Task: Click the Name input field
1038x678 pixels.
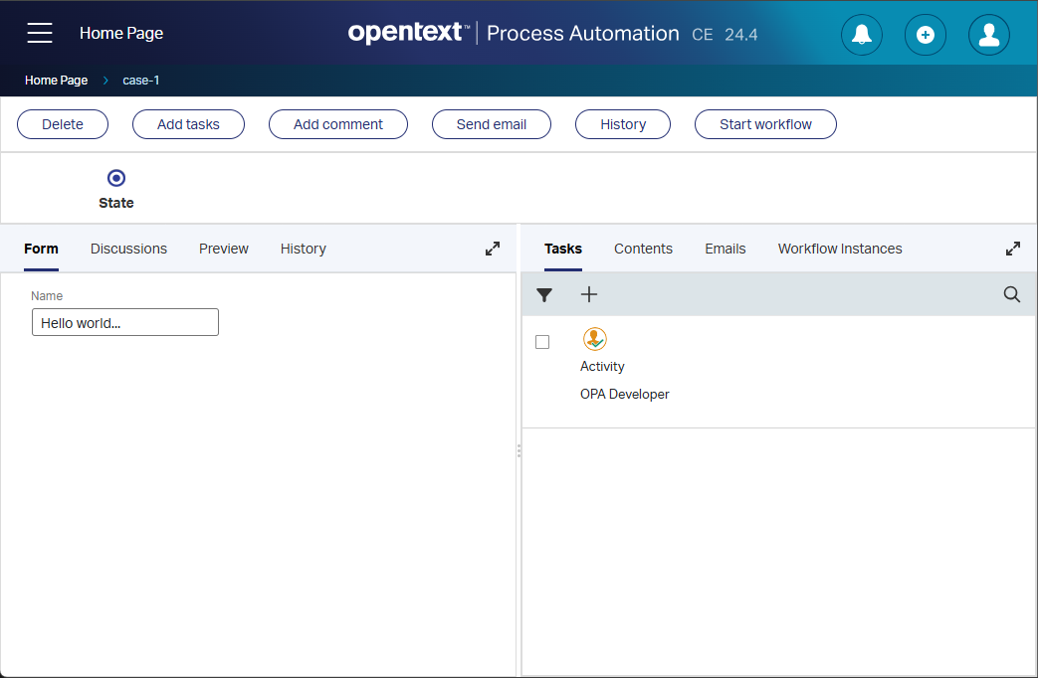Action: [125, 323]
